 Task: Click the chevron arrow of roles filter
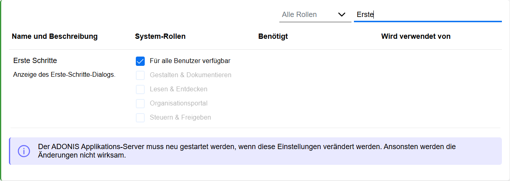[341, 15]
